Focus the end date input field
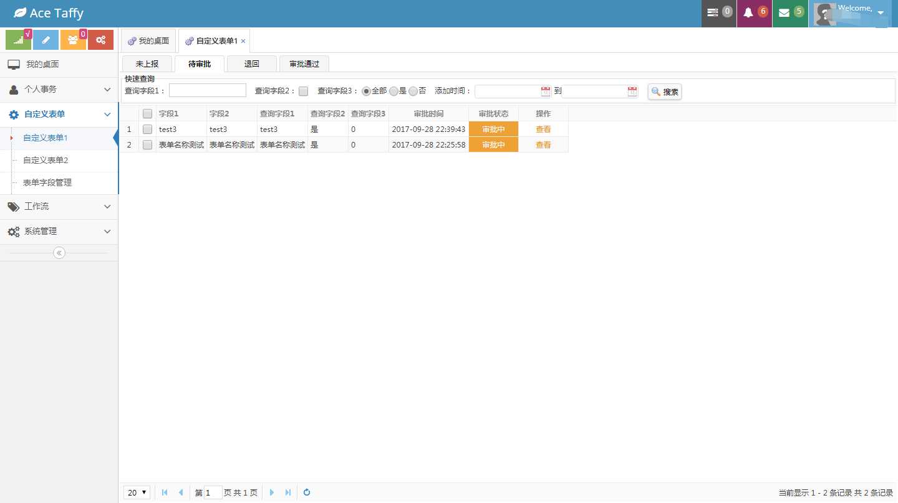 click(x=594, y=92)
